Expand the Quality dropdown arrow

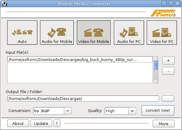pyautogui.click(x=133, y=111)
